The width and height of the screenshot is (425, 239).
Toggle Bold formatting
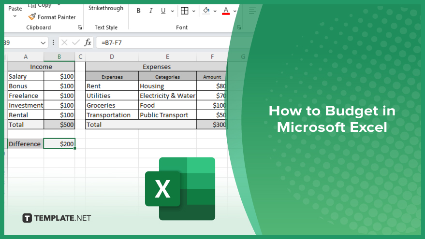[x=138, y=11]
